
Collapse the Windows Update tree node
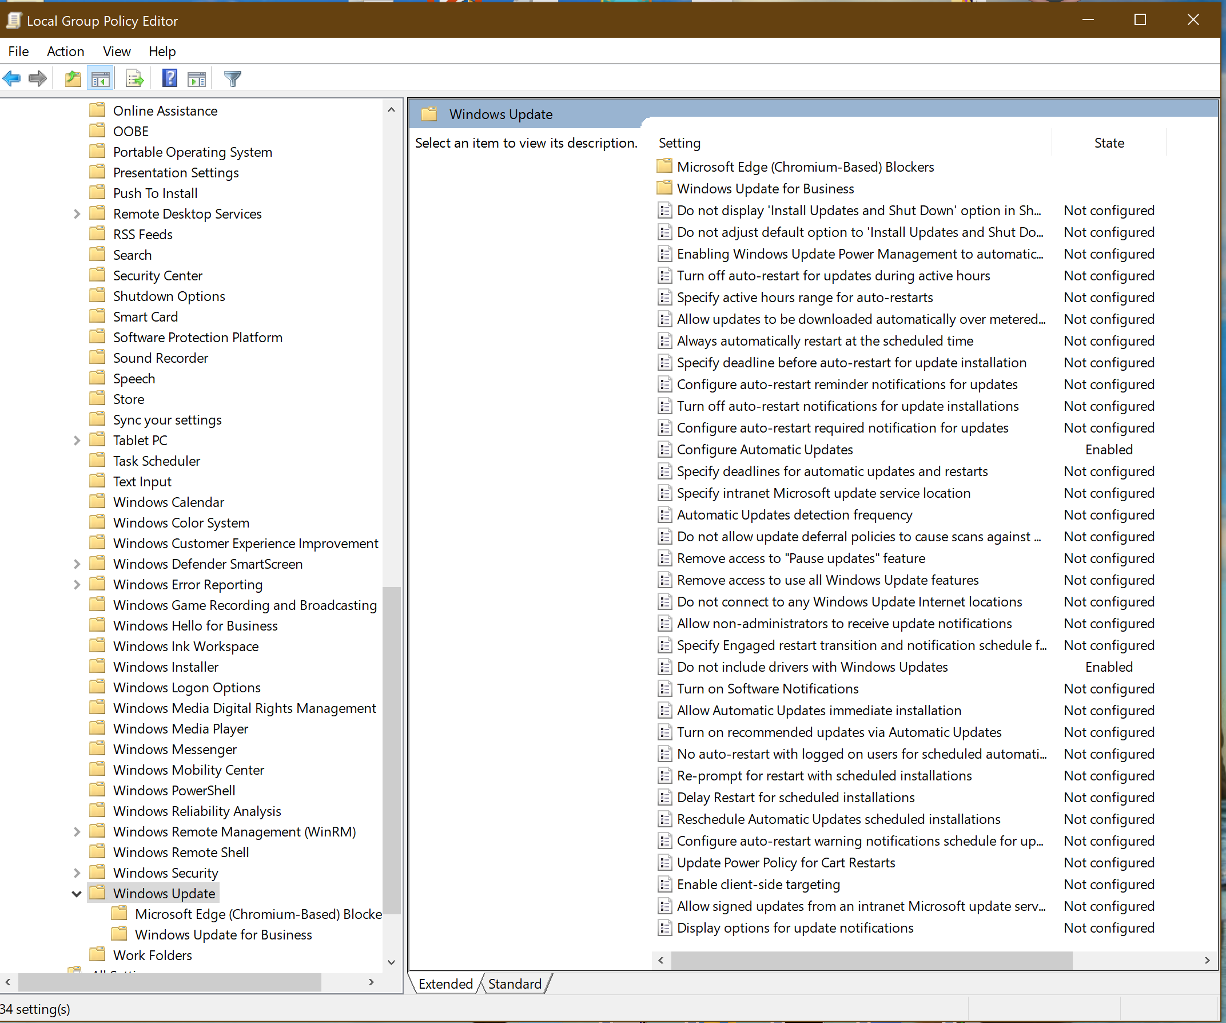77,894
